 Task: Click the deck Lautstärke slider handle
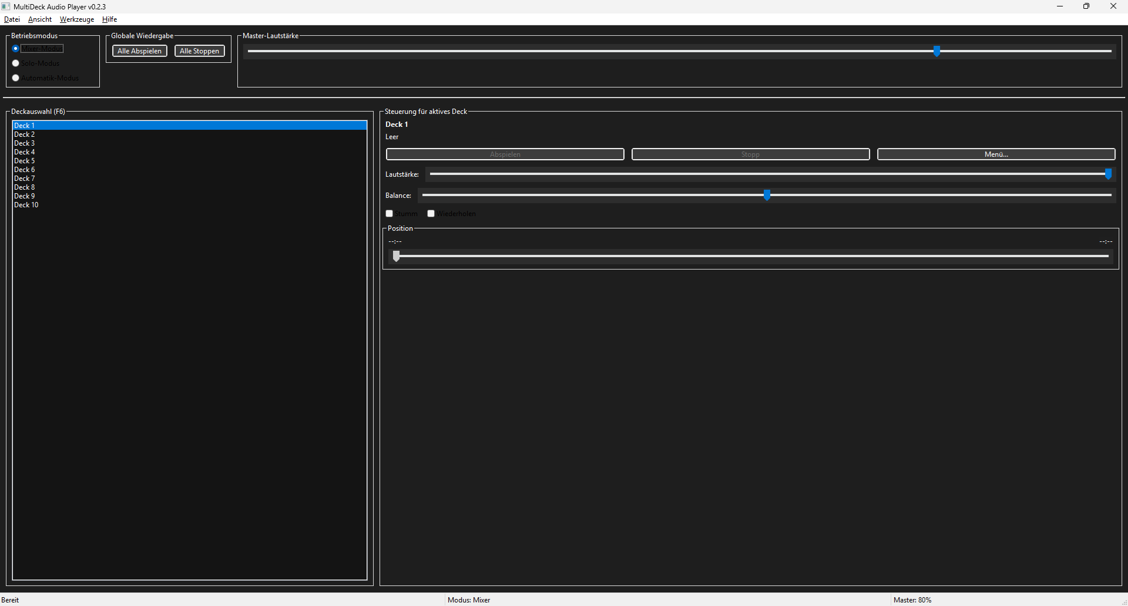pos(1108,174)
